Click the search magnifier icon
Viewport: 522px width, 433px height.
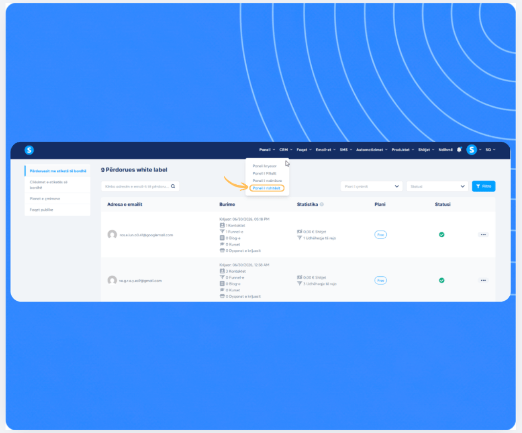(173, 186)
